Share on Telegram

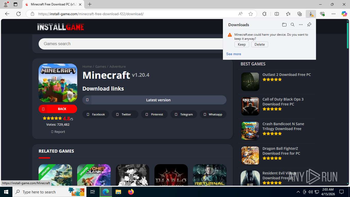[184, 114]
